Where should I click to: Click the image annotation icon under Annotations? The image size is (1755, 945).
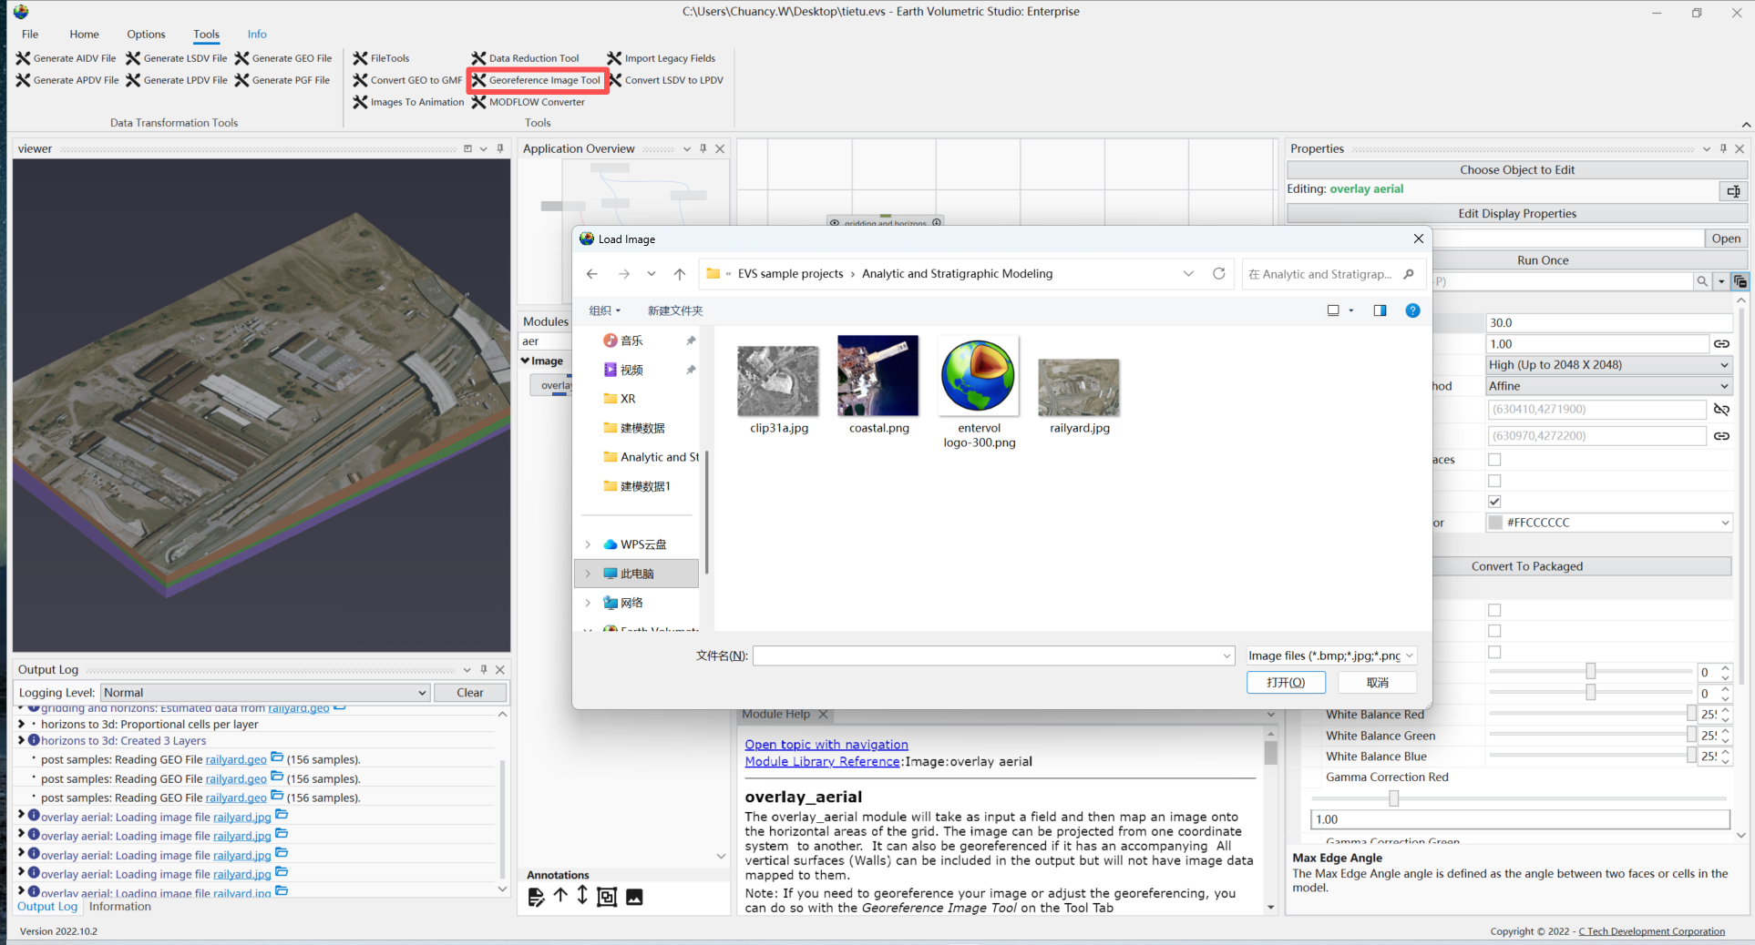point(634,897)
